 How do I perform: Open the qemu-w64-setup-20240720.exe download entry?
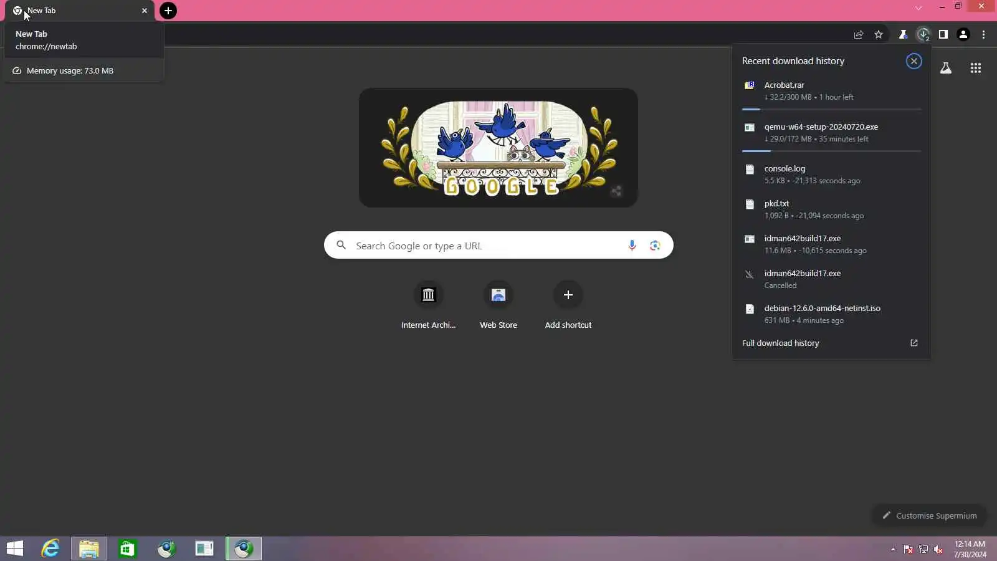pos(832,133)
